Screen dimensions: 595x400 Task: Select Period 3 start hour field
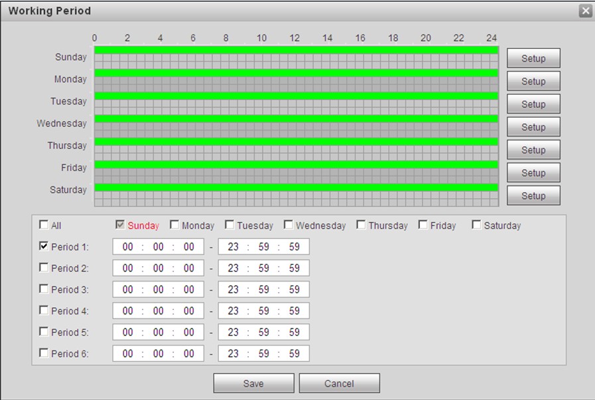click(128, 289)
